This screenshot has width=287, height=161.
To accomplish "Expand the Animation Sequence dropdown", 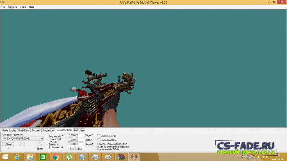I will pos(23,138).
